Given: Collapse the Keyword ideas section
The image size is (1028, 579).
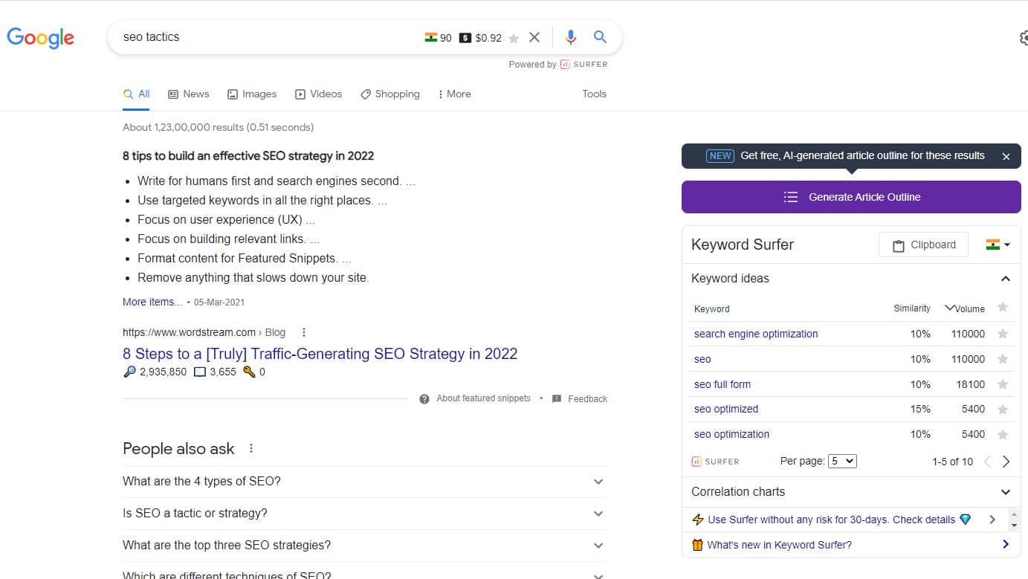Looking at the screenshot, I should click(1005, 279).
